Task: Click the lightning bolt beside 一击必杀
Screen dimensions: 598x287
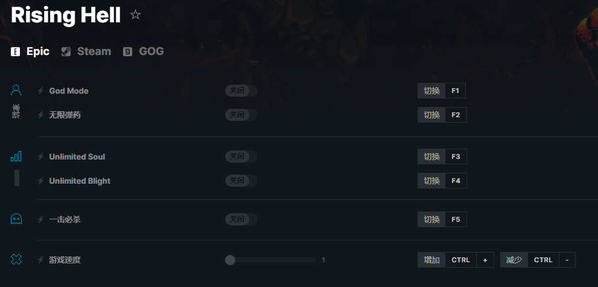Action: pyautogui.click(x=41, y=220)
